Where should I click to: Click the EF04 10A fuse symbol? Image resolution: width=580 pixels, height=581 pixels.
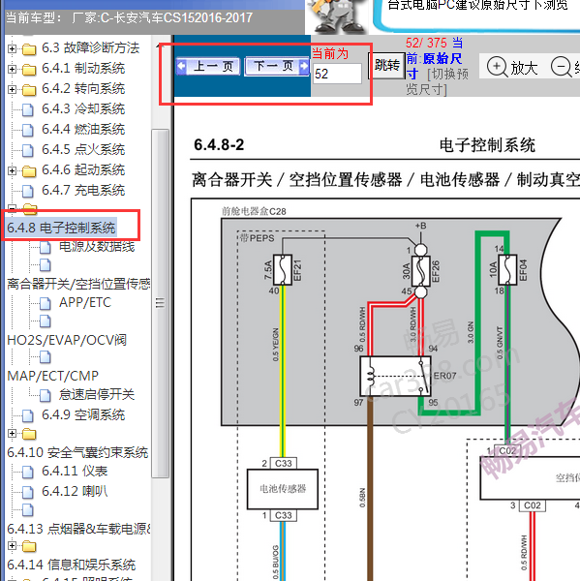point(508,269)
